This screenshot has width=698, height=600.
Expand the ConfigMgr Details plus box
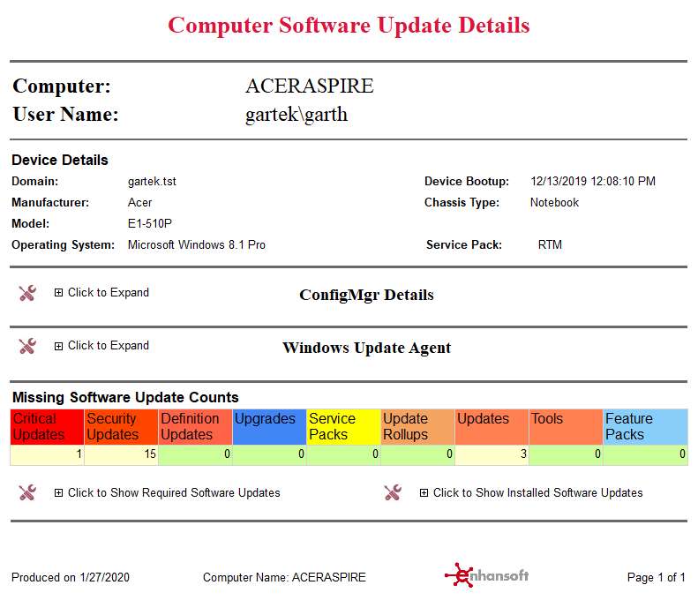coord(58,293)
